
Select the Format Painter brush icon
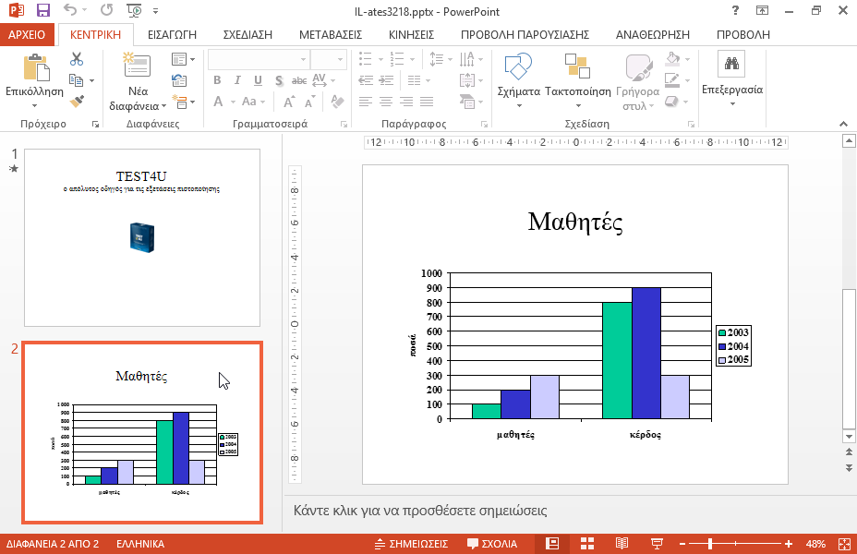click(77, 101)
